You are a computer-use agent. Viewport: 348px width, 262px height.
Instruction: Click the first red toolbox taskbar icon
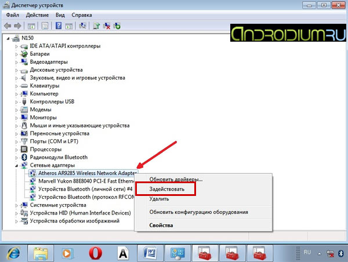205,253
